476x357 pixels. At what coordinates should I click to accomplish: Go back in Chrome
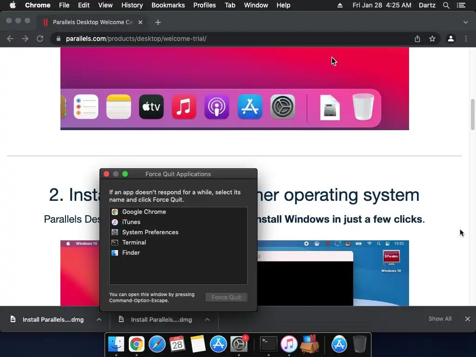point(10,39)
